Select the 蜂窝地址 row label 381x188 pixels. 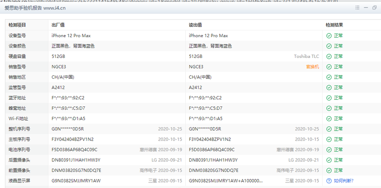[x=17, y=108]
